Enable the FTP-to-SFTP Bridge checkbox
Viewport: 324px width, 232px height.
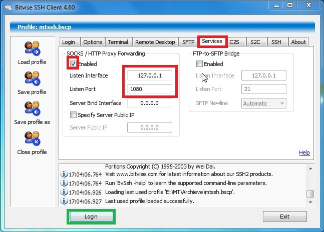199,63
